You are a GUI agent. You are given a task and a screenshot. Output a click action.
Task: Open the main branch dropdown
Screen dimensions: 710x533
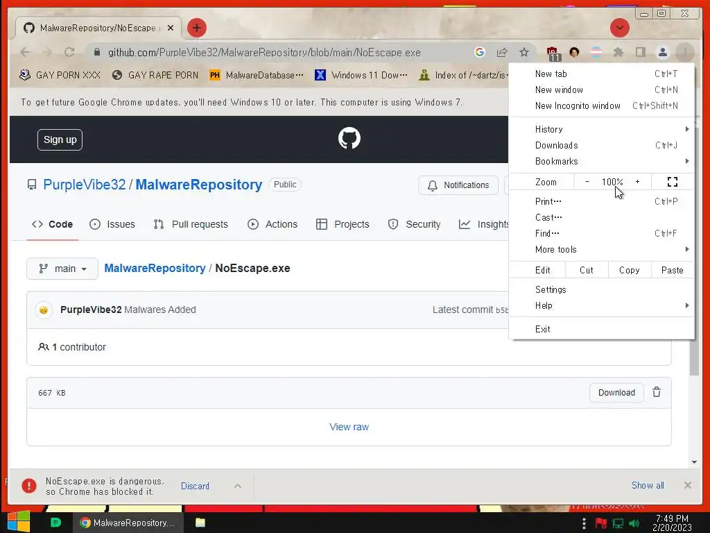[62, 269]
